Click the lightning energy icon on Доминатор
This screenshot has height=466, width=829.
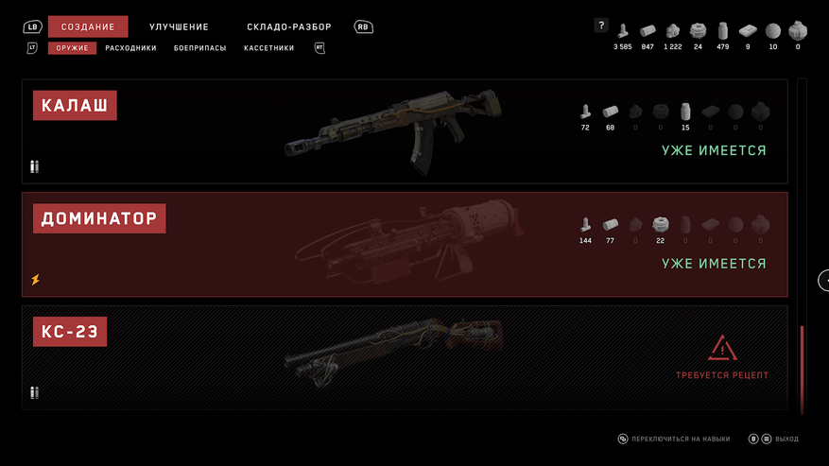[35, 279]
